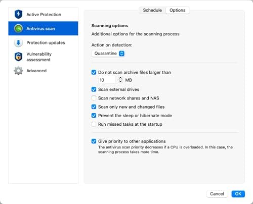
Task: Click the Cancel button
Action: [x=217, y=194]
